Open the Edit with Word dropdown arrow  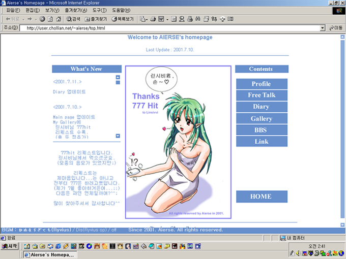pos(167,19)
